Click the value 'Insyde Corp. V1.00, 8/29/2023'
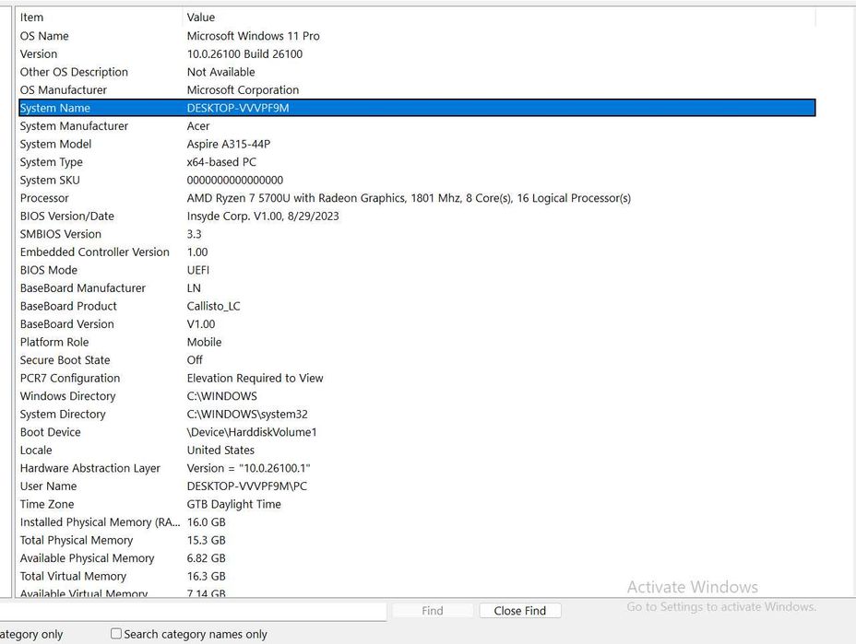The width and height of the screenshot is (856, 644). 263,216
